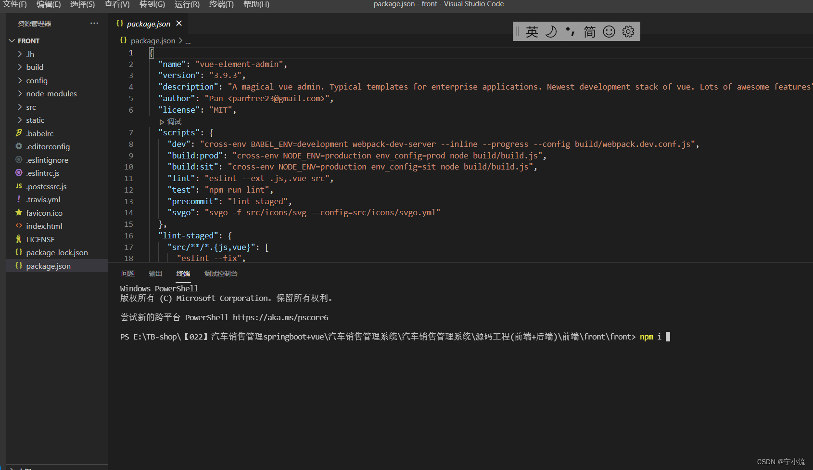
Task: Click the JS icon of .postcssrc.js
Action: coord(19,186)
